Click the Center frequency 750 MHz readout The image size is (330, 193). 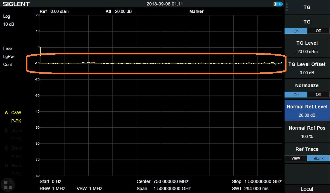point(162,181)
